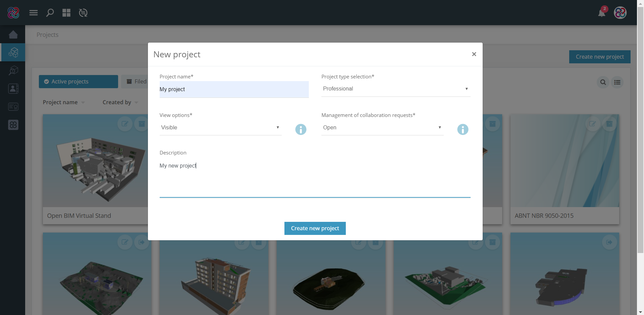644x315 pixels.
Task: Click the Description text field in the dialog
Action: coord(315,174)
